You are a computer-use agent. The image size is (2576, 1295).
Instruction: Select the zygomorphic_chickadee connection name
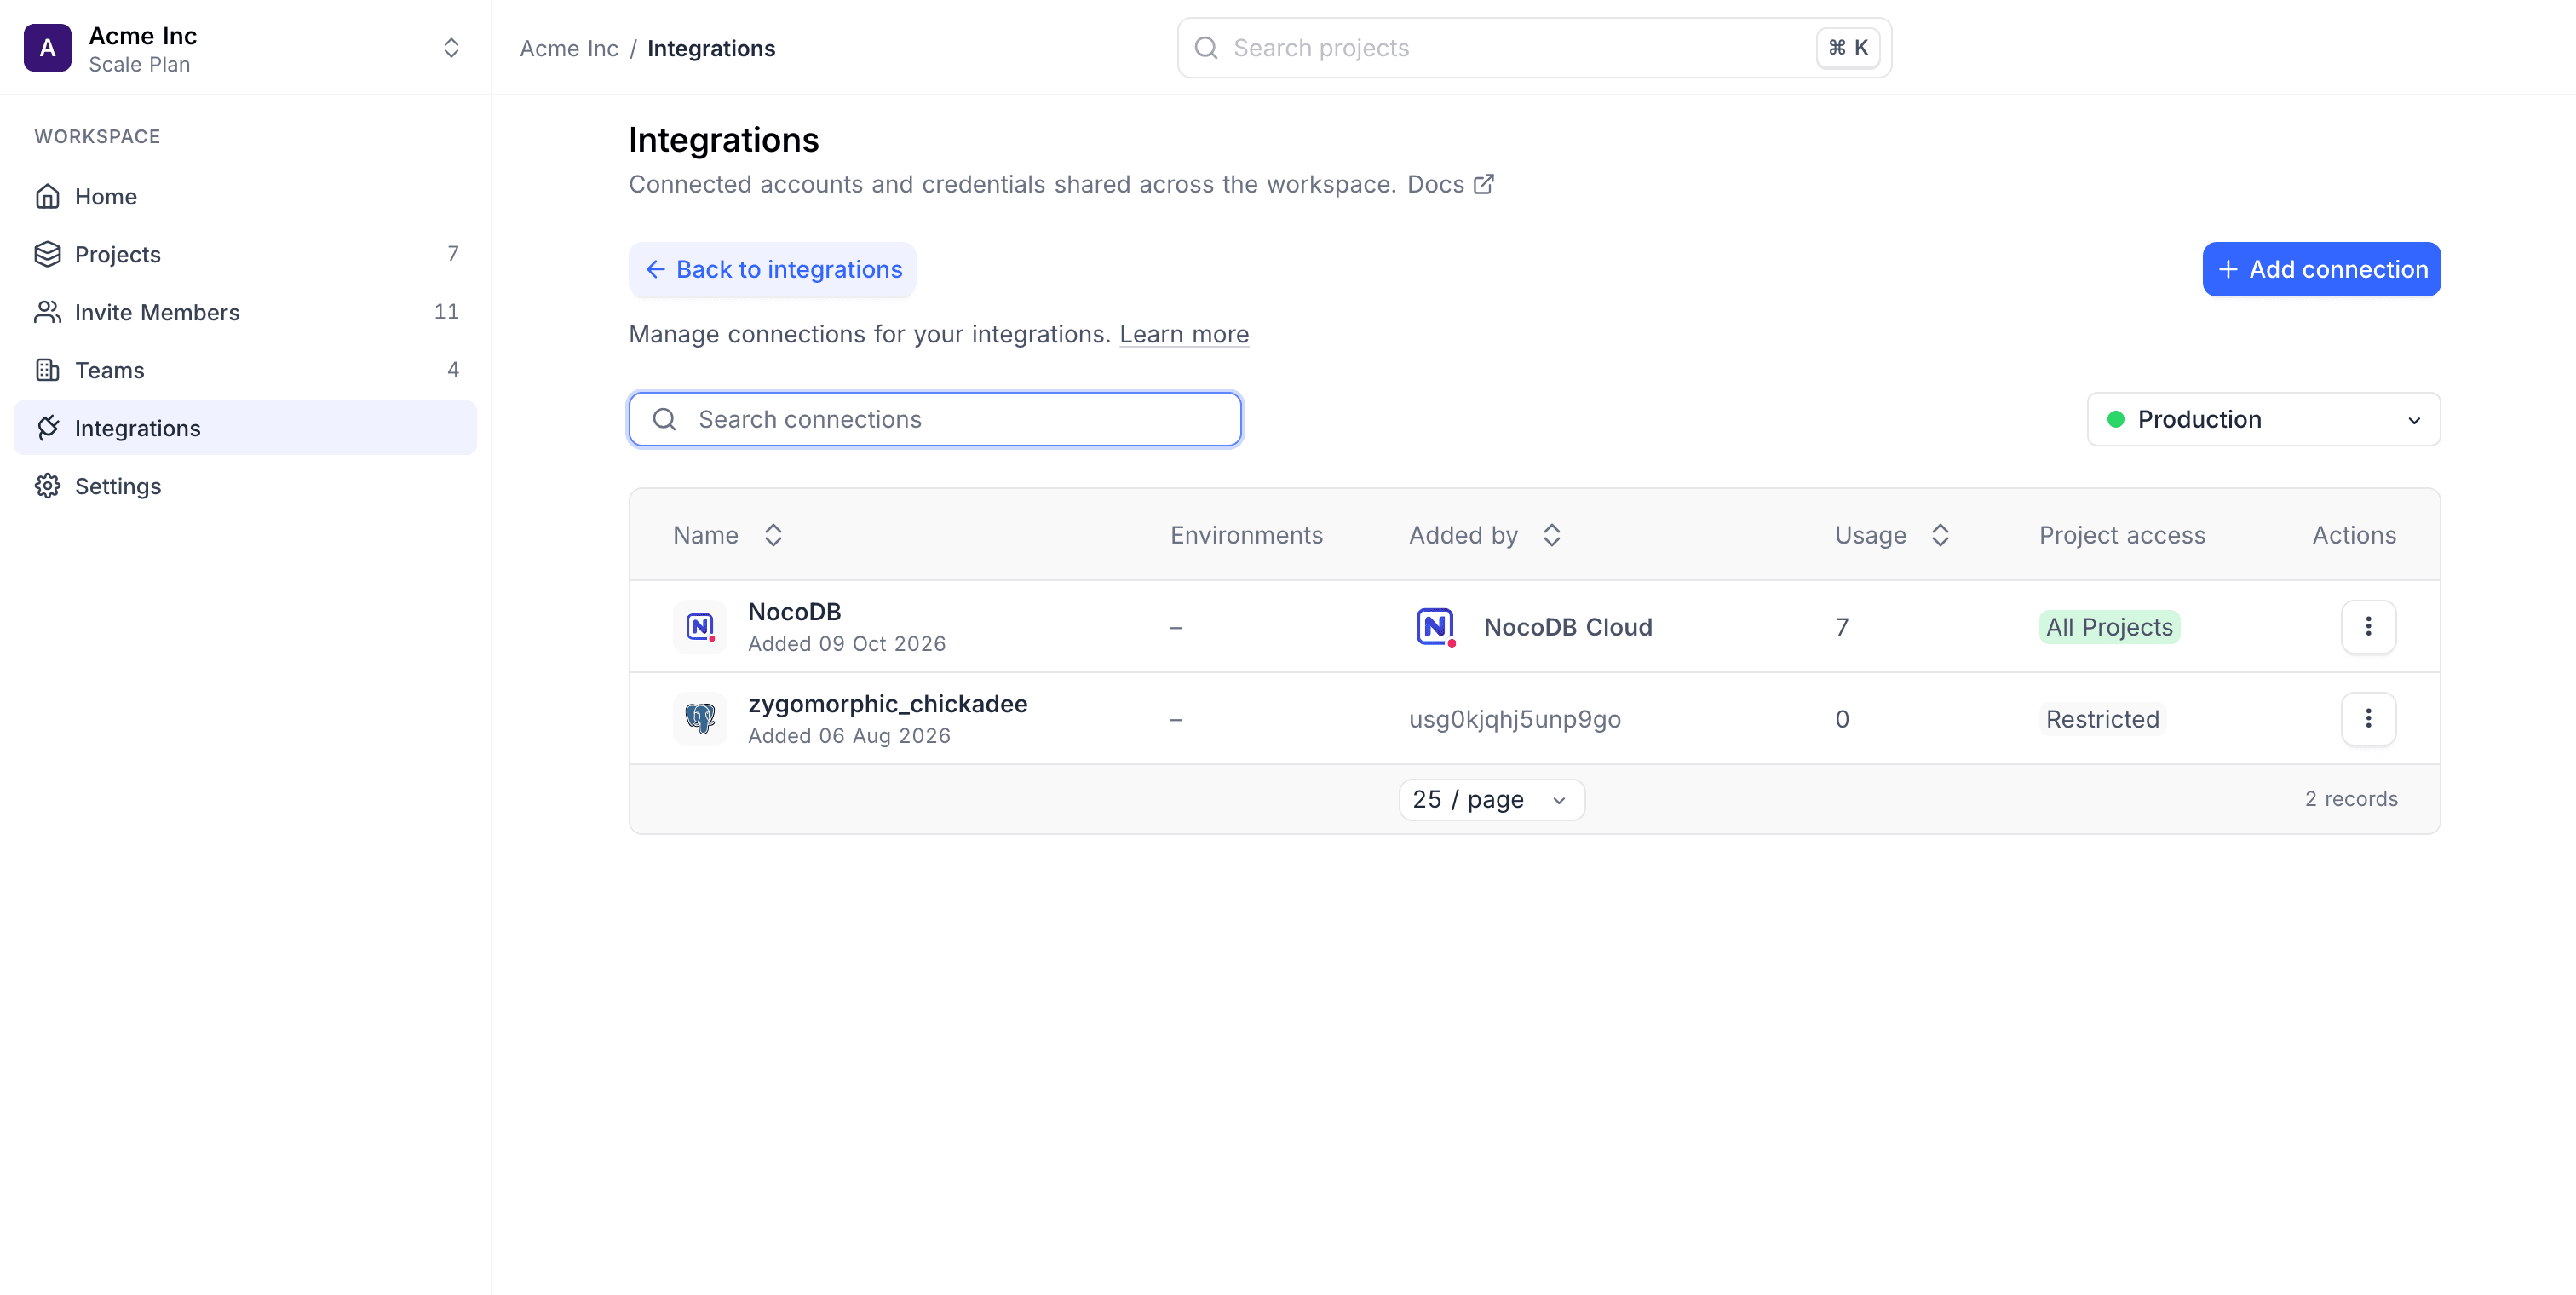[x=887, y=703]
